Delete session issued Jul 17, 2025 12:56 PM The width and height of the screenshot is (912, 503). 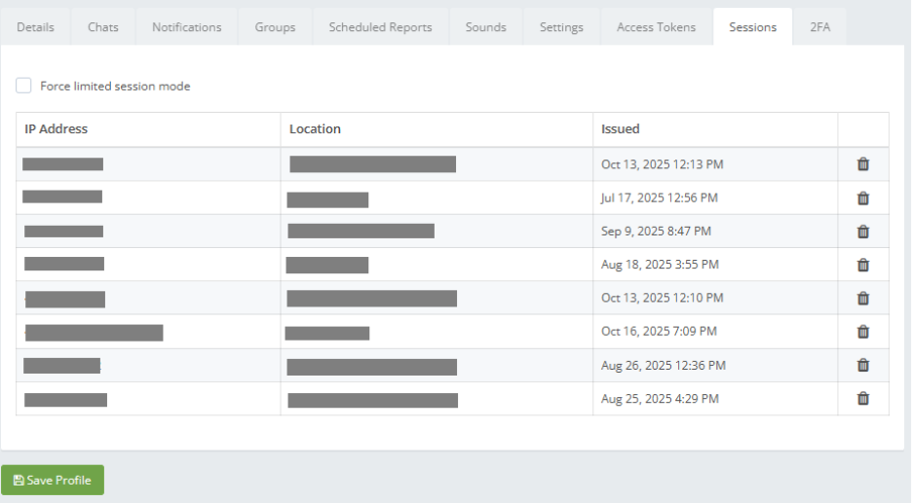[x=862, y=198]
